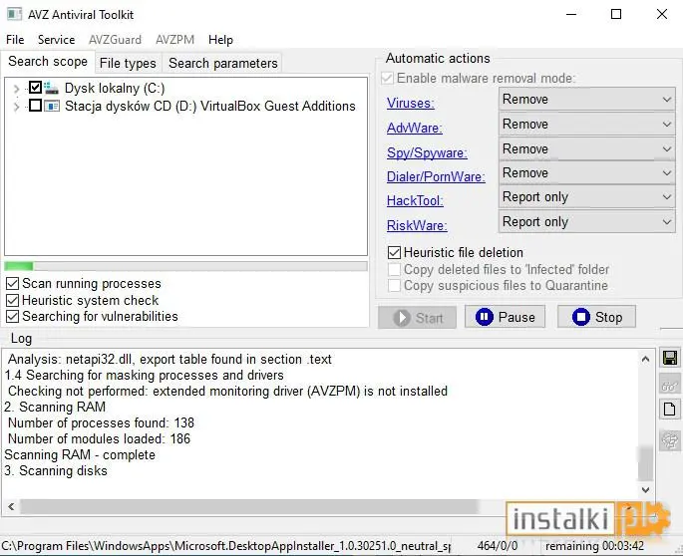The width and height of the screenshot is (683, 556).
Task: Click log line '1.4 Searching for masking processes'
Action: point(145,375)
